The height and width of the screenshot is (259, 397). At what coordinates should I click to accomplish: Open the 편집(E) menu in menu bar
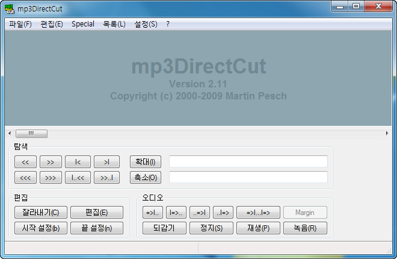pos(52,24)
